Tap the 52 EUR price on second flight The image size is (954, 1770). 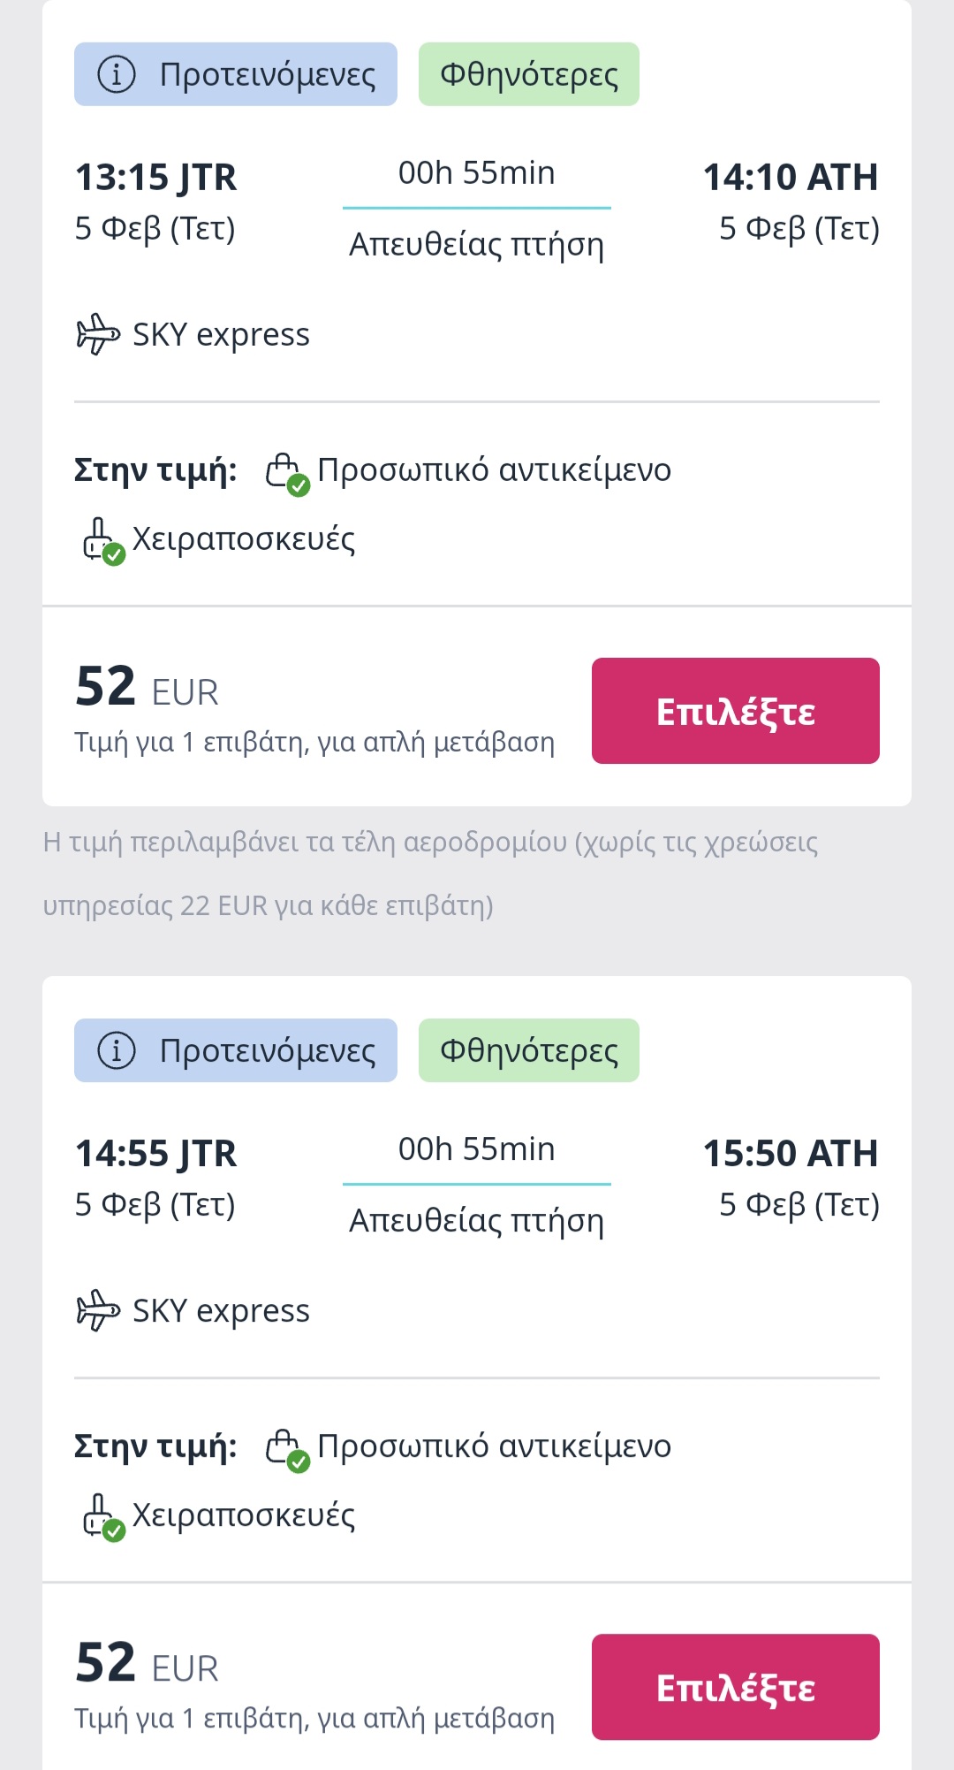[147, 1664]
